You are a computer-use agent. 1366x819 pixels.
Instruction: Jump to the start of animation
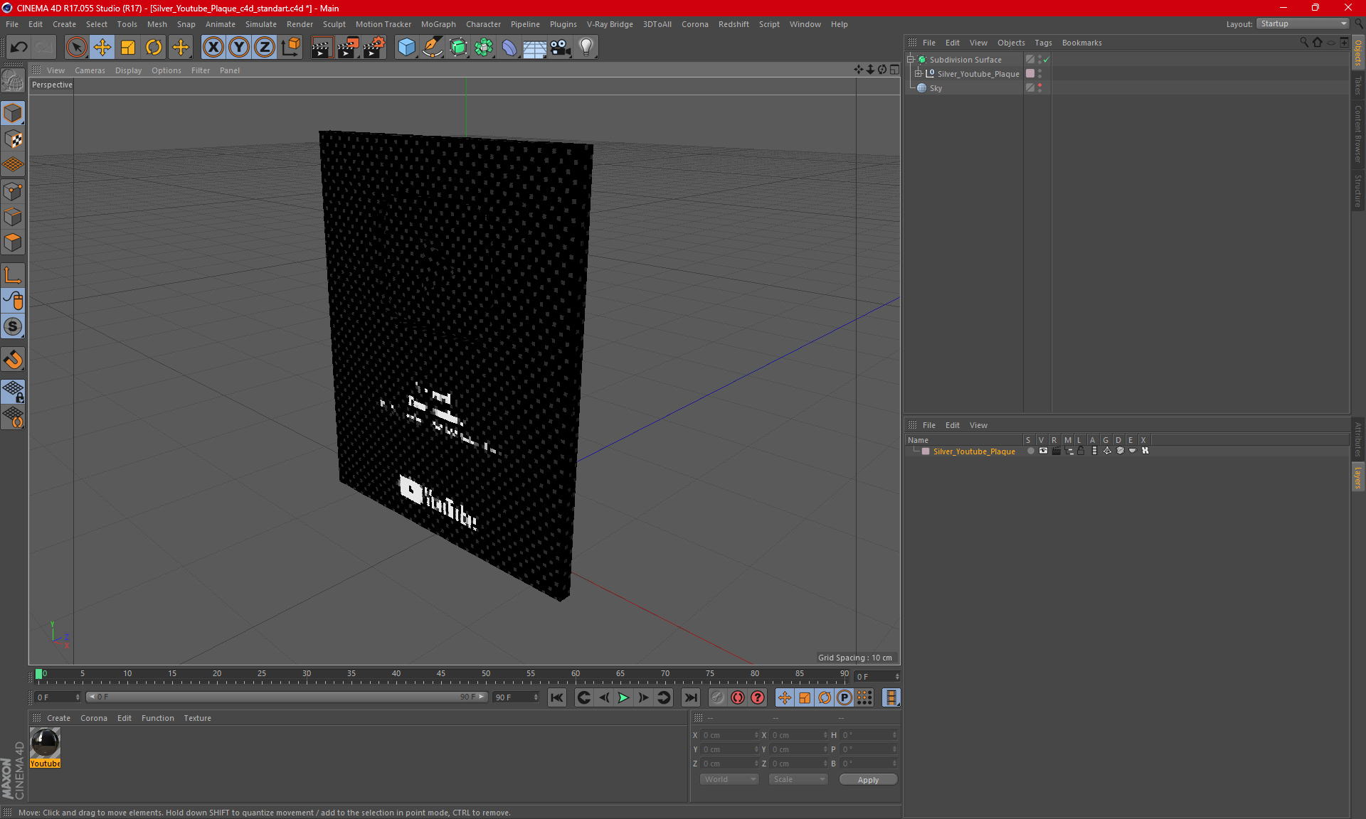[557, 697]
